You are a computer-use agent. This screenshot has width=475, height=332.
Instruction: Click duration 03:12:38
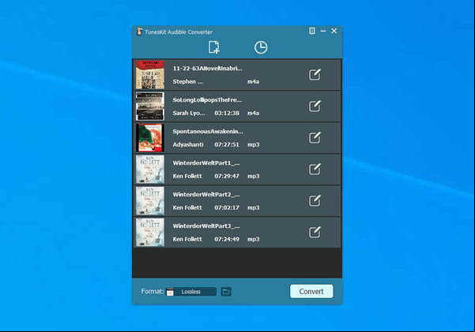(227, 113)
